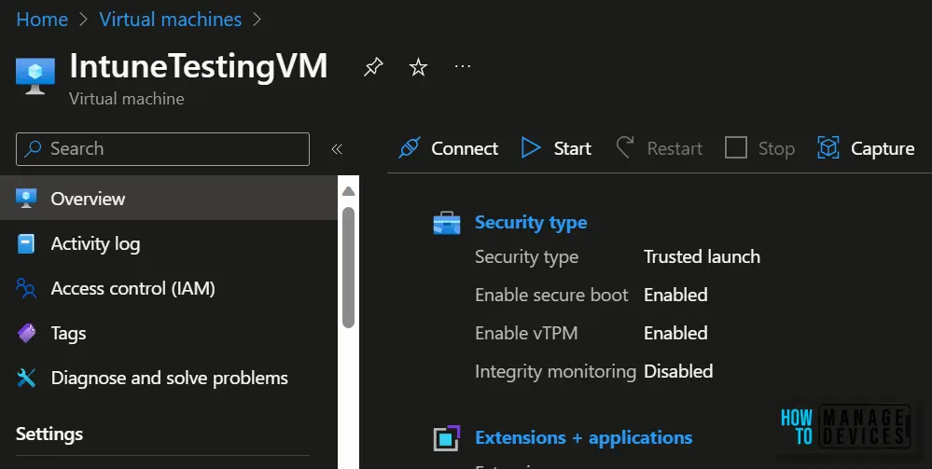Screen dimensions: 932x469
Task: Click the Virtual machine subtitle text
Action: pyautogui.click(x=127, y=99)
